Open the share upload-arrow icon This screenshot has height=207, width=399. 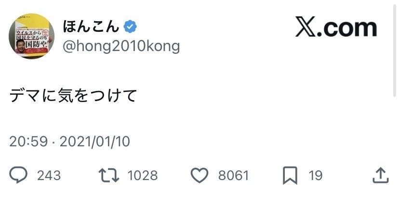click(381, 175)
